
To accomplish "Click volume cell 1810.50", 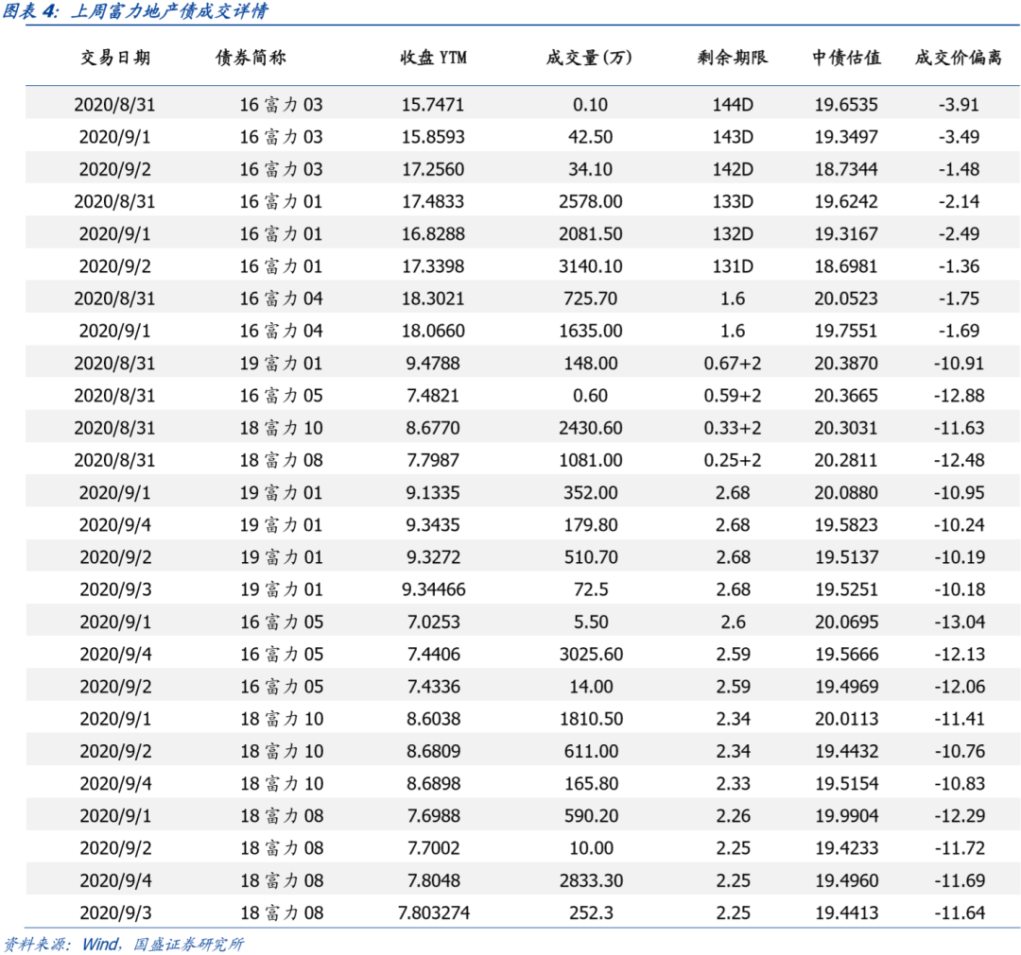I will pyautogui.click(x=591, y=720).
